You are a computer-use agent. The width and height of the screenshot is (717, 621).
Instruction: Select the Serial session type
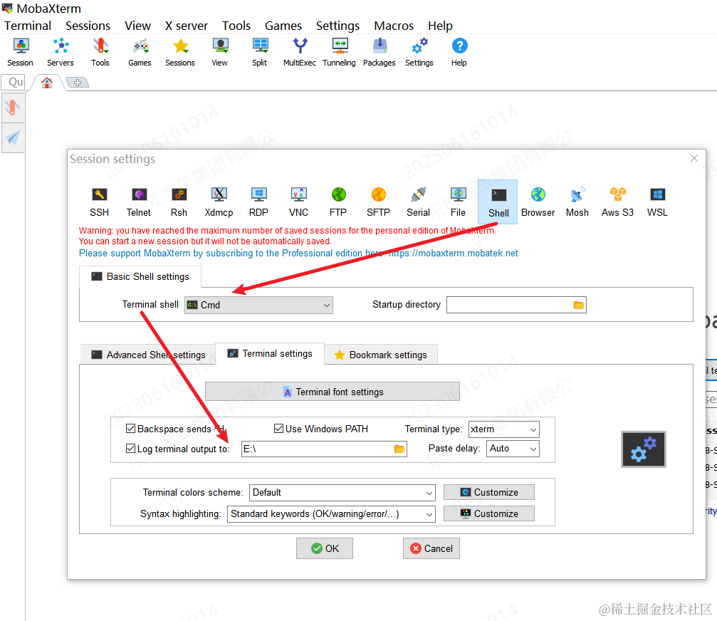pyautogui.click(x=419, y=202)
